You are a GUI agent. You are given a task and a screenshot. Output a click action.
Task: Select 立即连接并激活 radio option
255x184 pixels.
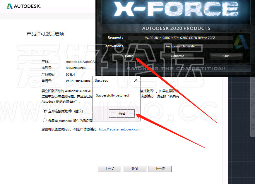(45, 111)
